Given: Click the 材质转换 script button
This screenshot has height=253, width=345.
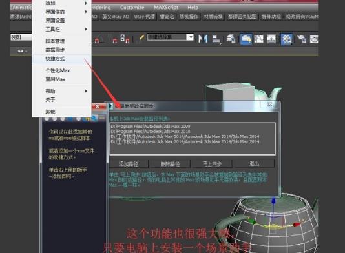Looking at the screenshot, I should pyautogui.click(x=213, y=17).
